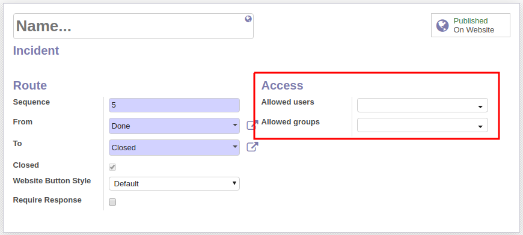
Task: Click the Allowed users label
Action: (287, 102)
